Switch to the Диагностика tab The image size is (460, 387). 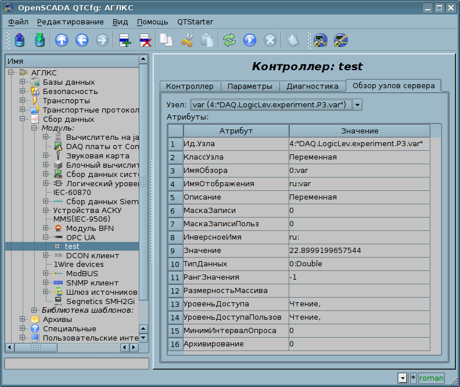coord(312,86)
